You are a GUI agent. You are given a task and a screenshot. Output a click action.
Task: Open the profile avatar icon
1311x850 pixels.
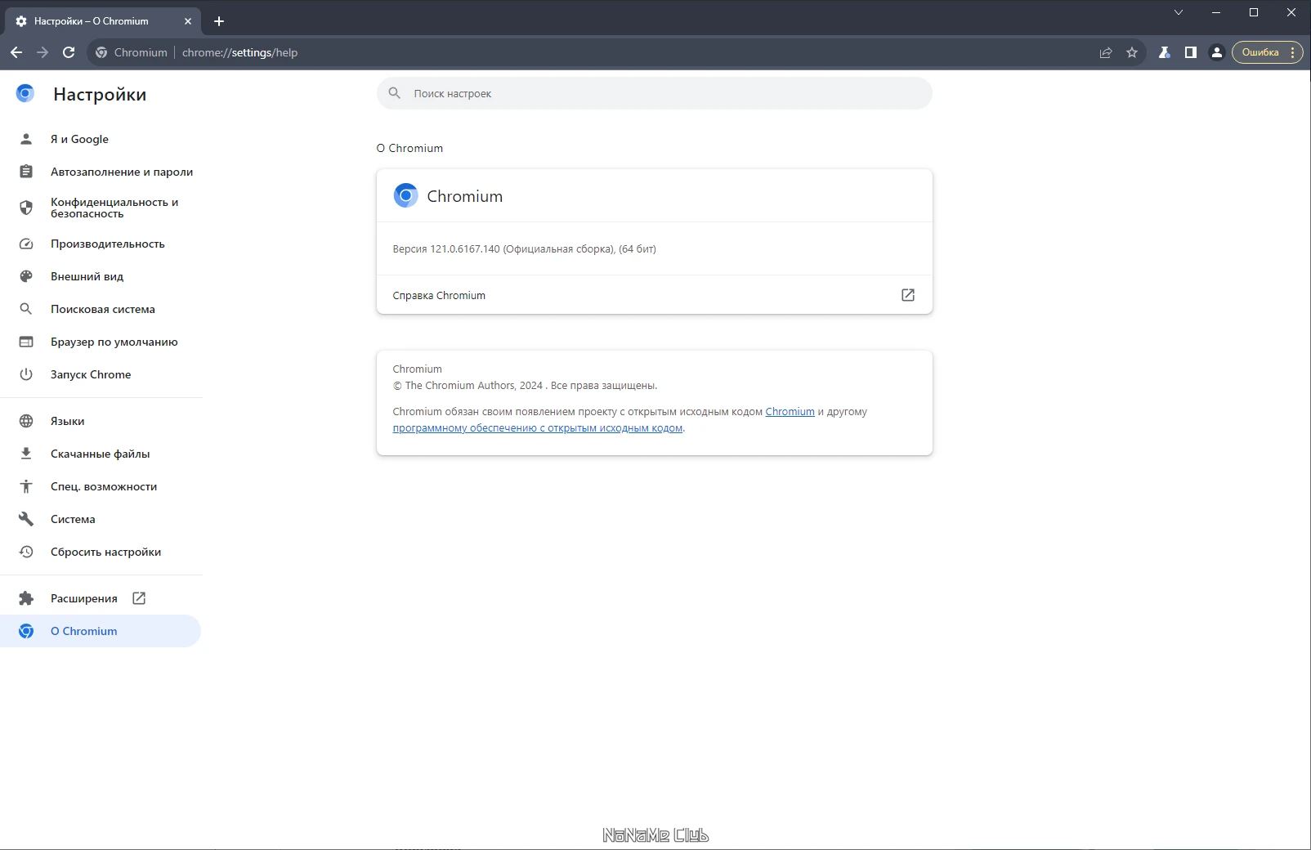tap(1217, 52)
